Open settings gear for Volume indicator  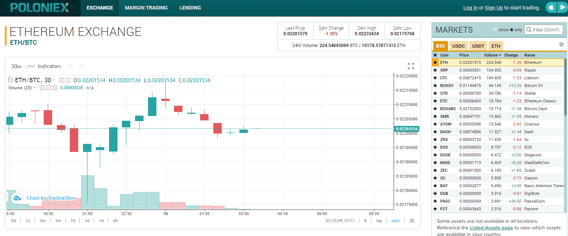pyautogui.click(x=48, y=88)
